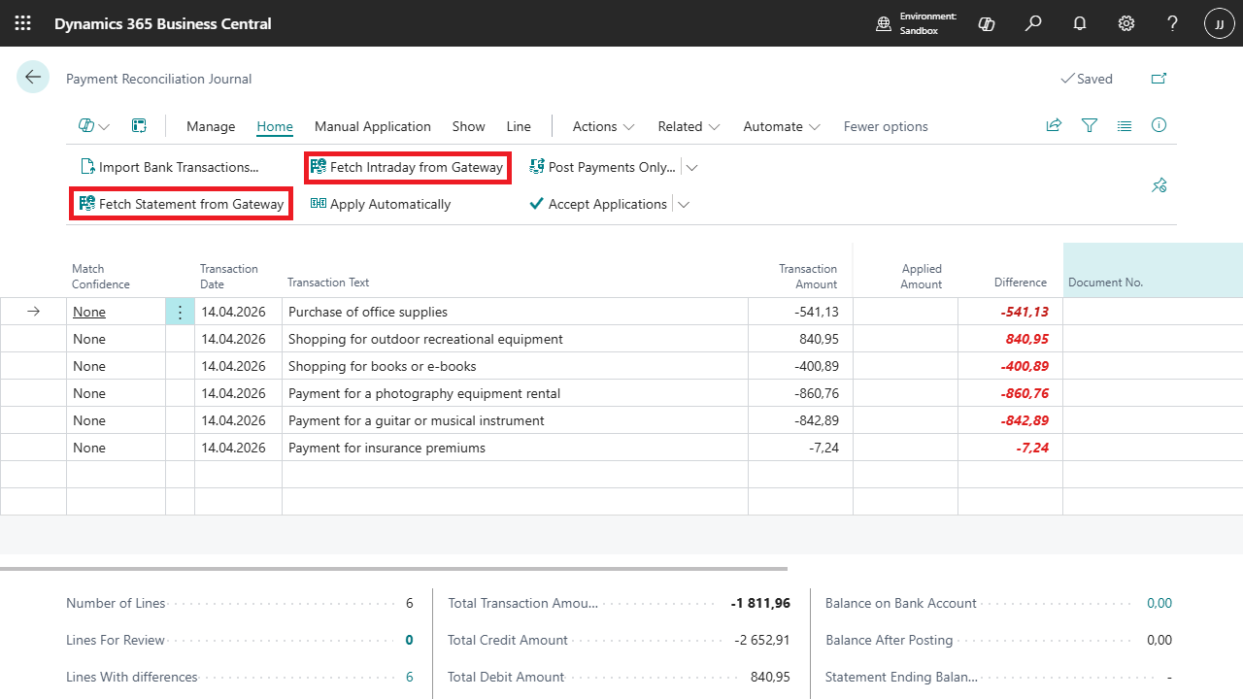Open Business Central settings gear
Viewport: 1243px width, 699px height.
1125,22
